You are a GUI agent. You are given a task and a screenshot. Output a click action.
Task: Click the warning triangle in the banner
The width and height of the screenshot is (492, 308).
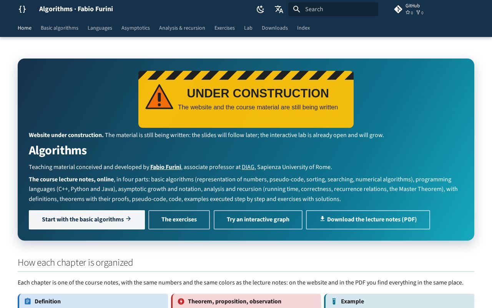click(x=159, y=97)
